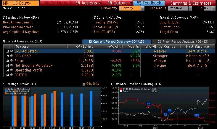217x129 pixels.
Task: Open the 98) Output menu
Action: 117,3
